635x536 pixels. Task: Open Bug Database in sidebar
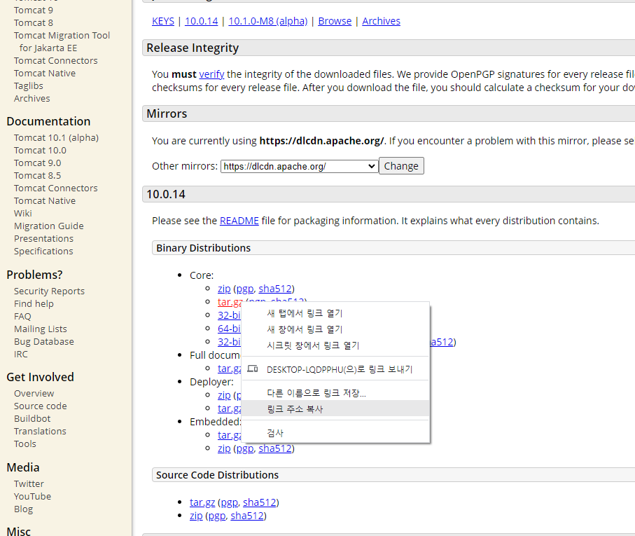pos(43,341)
